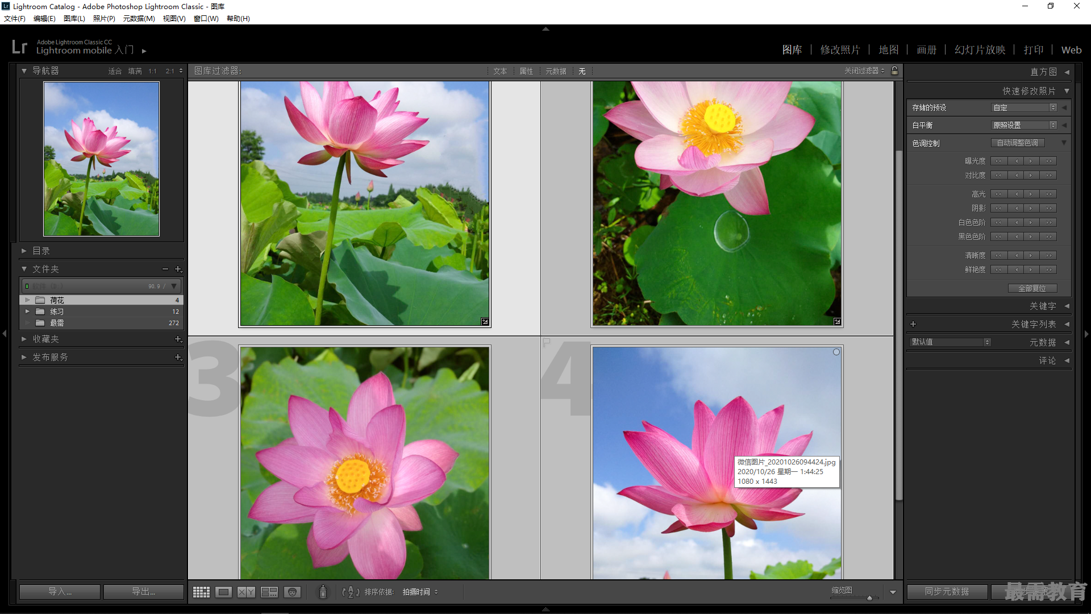The image size is (1091, 614).
Task: Click the 导出 button
Action: click(x=144, y=592)
